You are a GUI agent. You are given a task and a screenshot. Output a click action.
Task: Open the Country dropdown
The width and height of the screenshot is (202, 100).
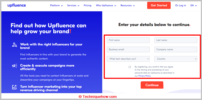click(x=176, y=59)
